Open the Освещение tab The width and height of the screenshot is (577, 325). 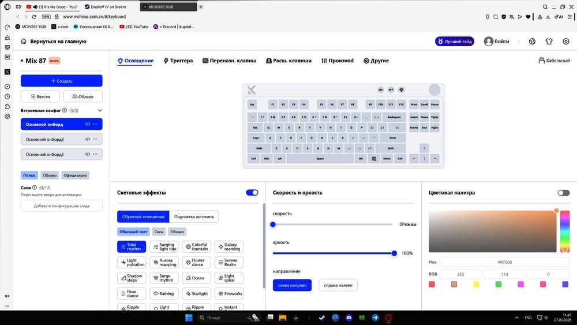click(x=136, y=61)
